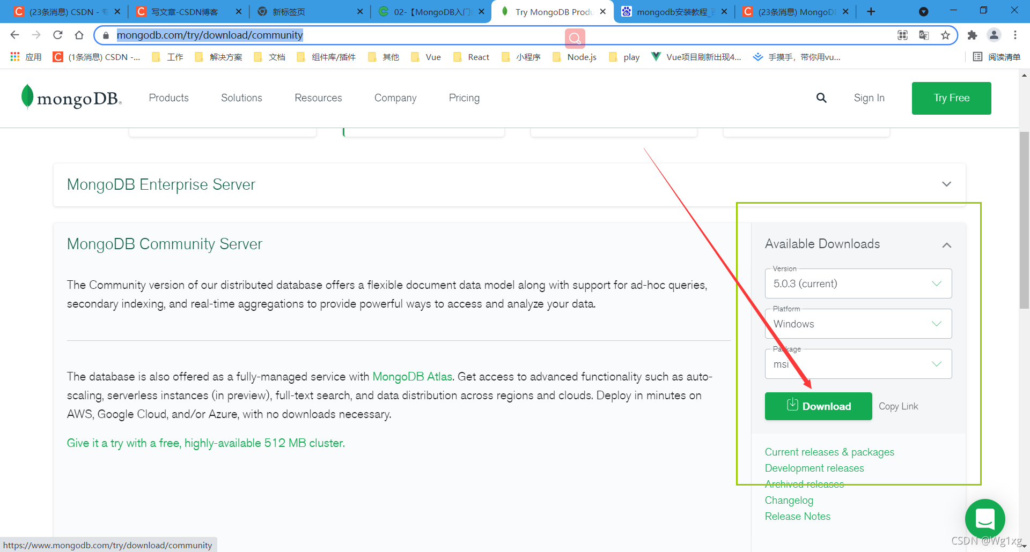Switch to the 02-【MongoDB入门 tab

coord(430,11)
